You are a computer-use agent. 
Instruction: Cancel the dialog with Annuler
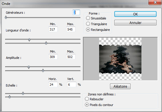[x=135, y=23]
